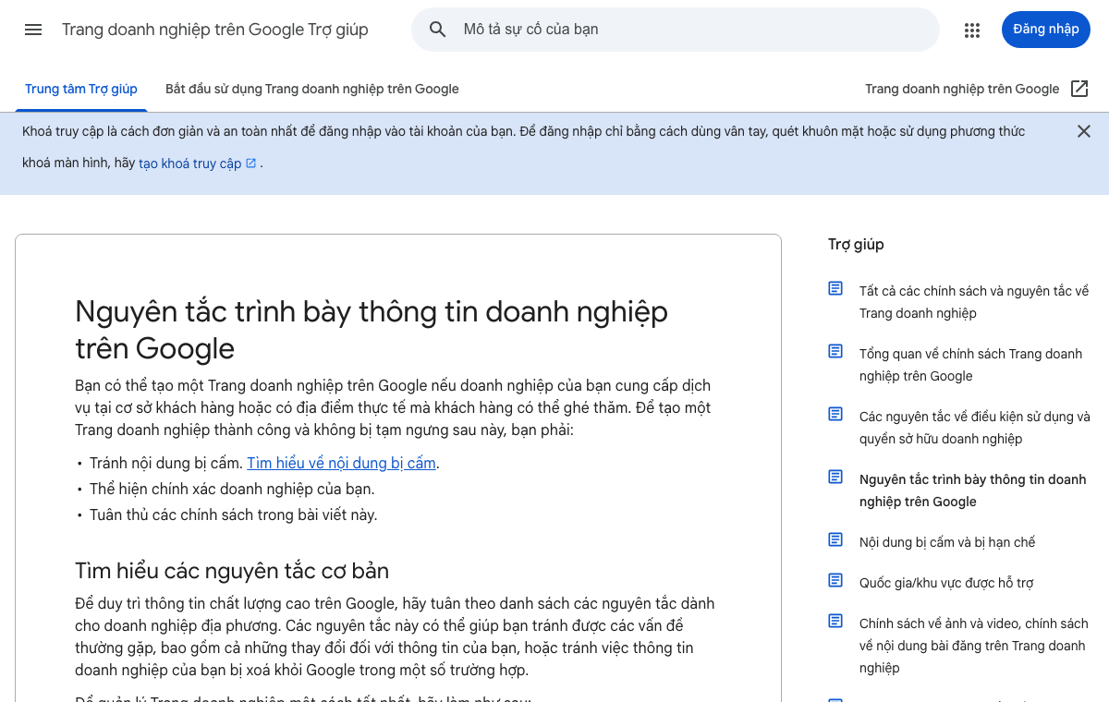This screenshot has height=702, width=1109.
Task: Click heading Tìm hiểu các nguyên tắc cơ bản
Action: pos(232,570)
